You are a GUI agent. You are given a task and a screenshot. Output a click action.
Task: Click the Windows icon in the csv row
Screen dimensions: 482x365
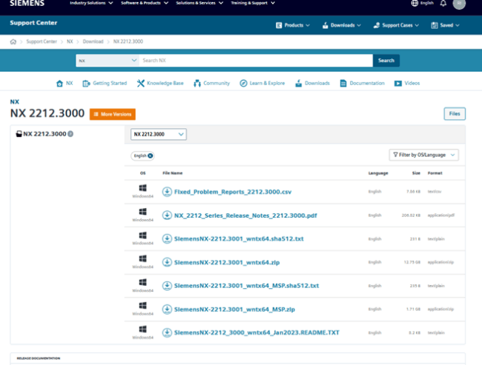(142, 188)
